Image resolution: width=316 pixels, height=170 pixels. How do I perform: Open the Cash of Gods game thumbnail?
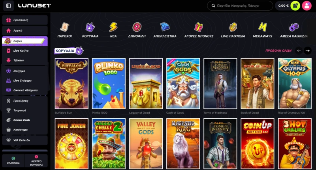tap(183, 84)
